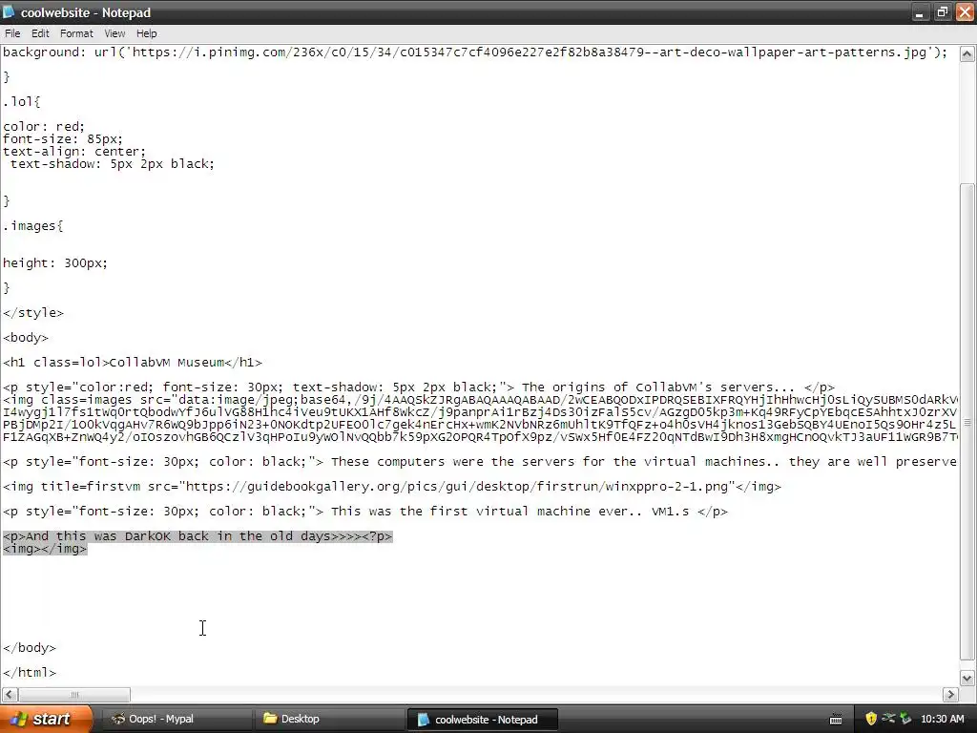Click the Safely Remove Hardware tray icon
The image size is (977, 733).
(888, 719)
